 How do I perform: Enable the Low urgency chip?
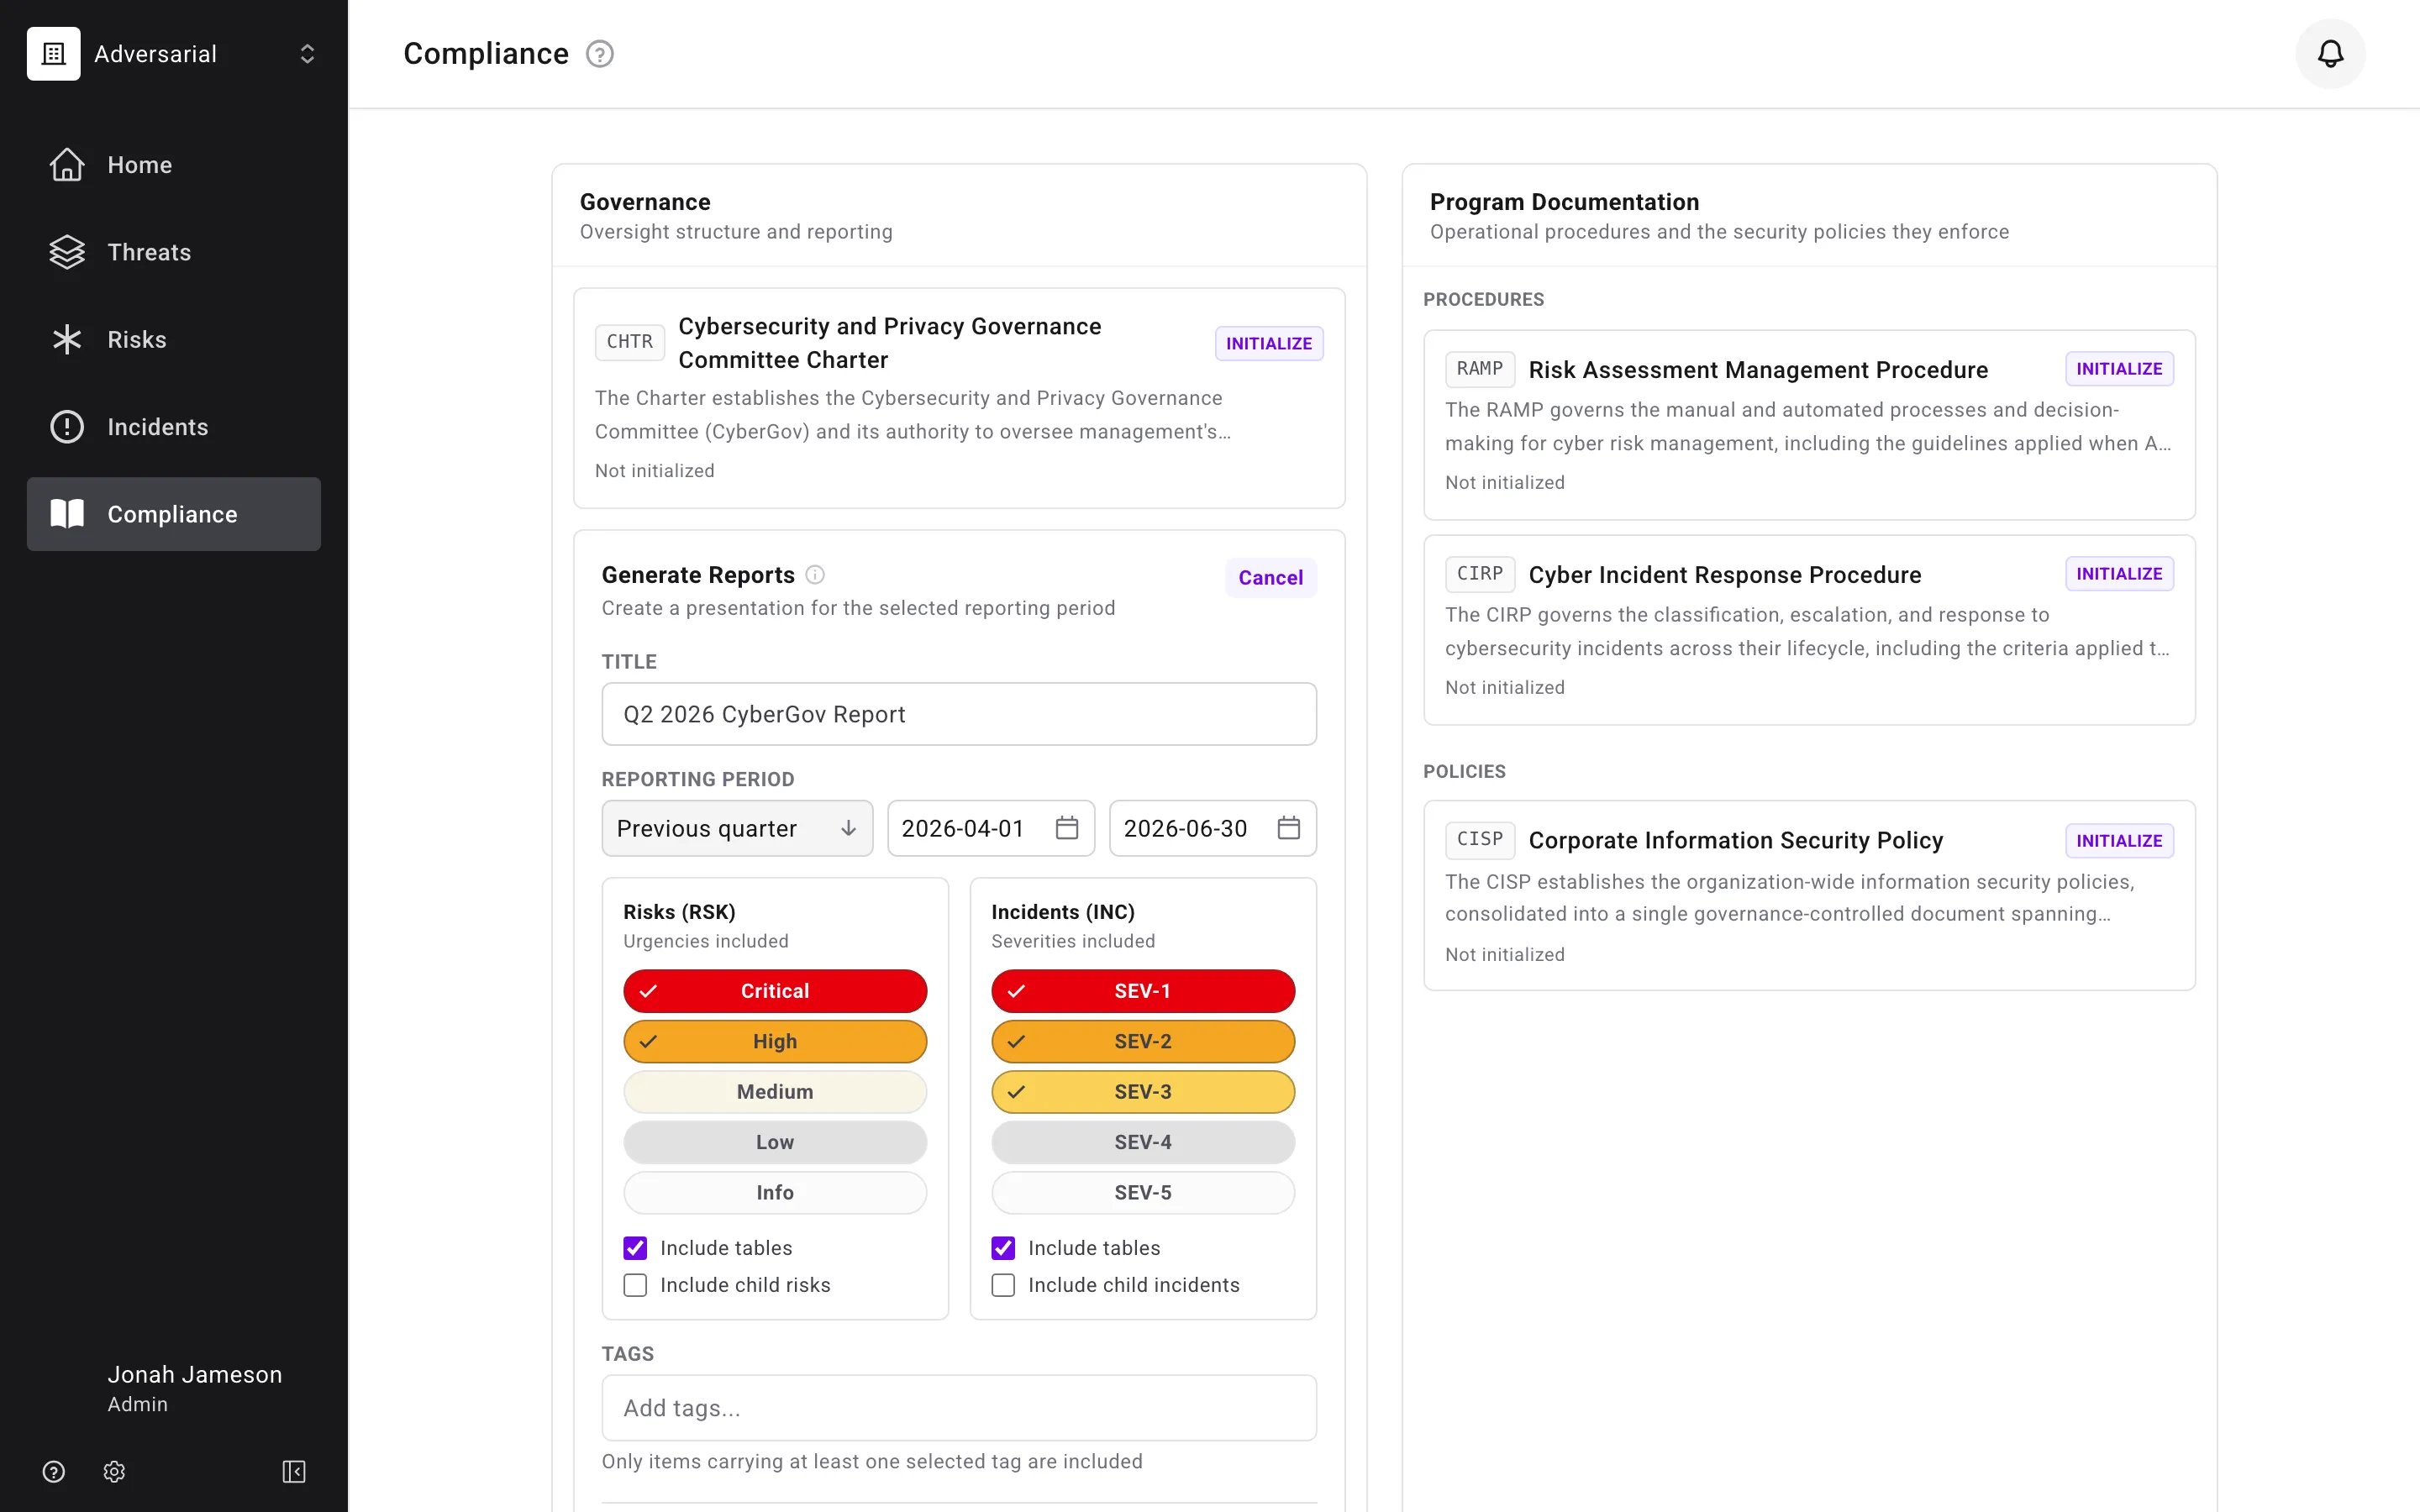[775, 1142]
